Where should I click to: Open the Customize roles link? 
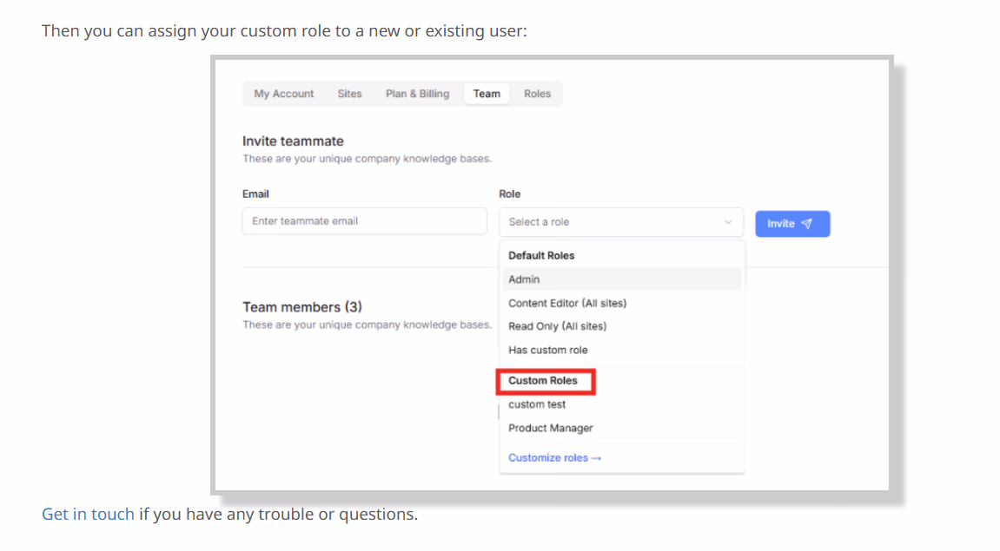coord(554,458)
